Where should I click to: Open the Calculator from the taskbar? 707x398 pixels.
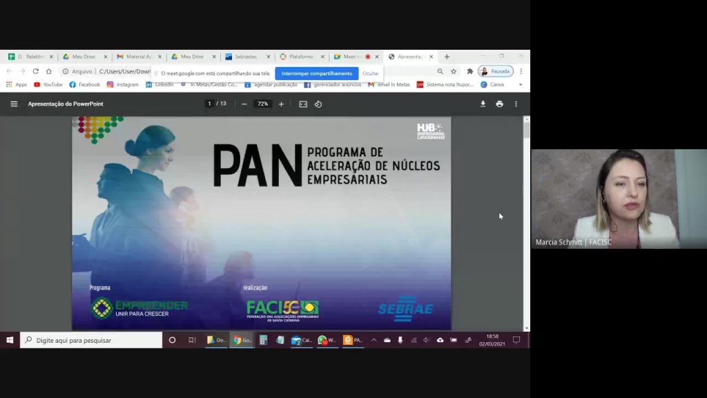pyautogui.click(x=263, y=340)
